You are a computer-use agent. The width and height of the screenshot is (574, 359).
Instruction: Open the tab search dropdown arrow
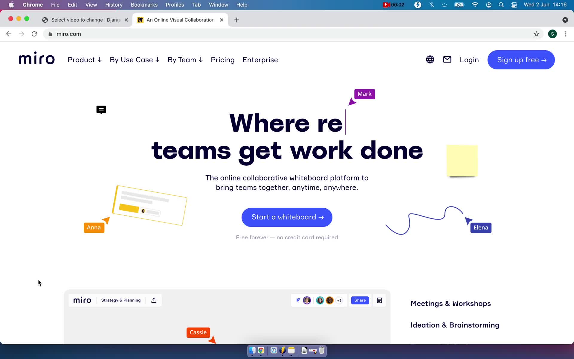(565, 20)
